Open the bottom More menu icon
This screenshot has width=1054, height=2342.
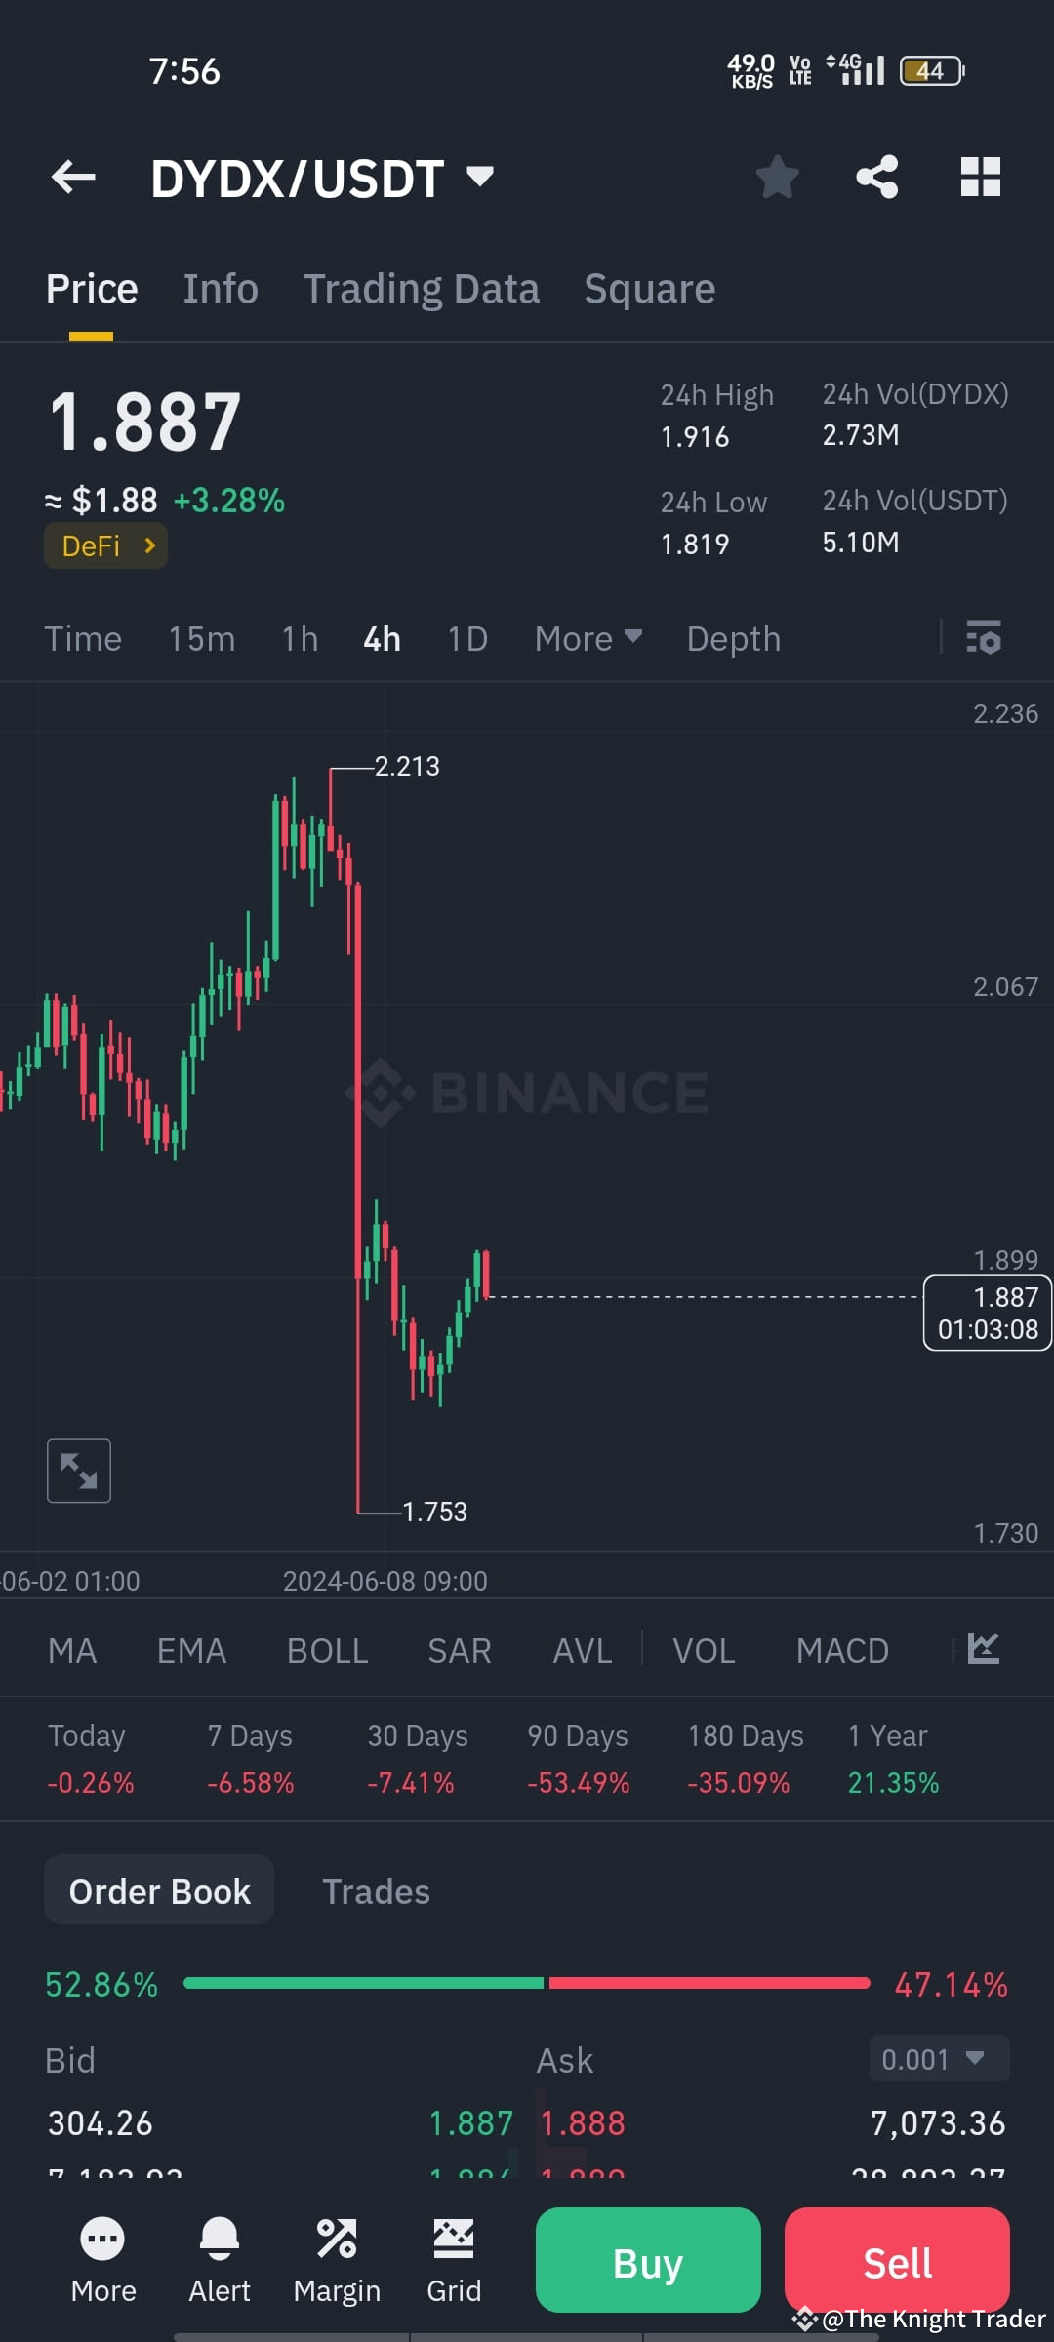[103, 2239]
